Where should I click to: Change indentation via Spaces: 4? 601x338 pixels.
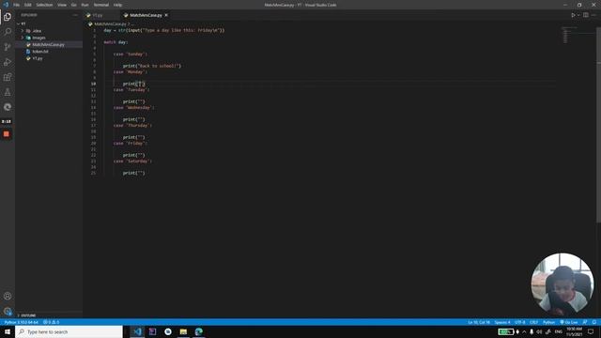(502, 322)
